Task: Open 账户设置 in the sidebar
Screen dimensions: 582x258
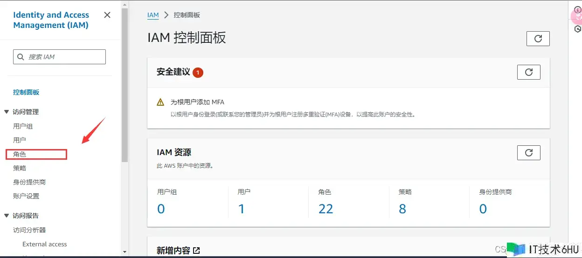Action: pyautogui.click(x=26, y=196)
